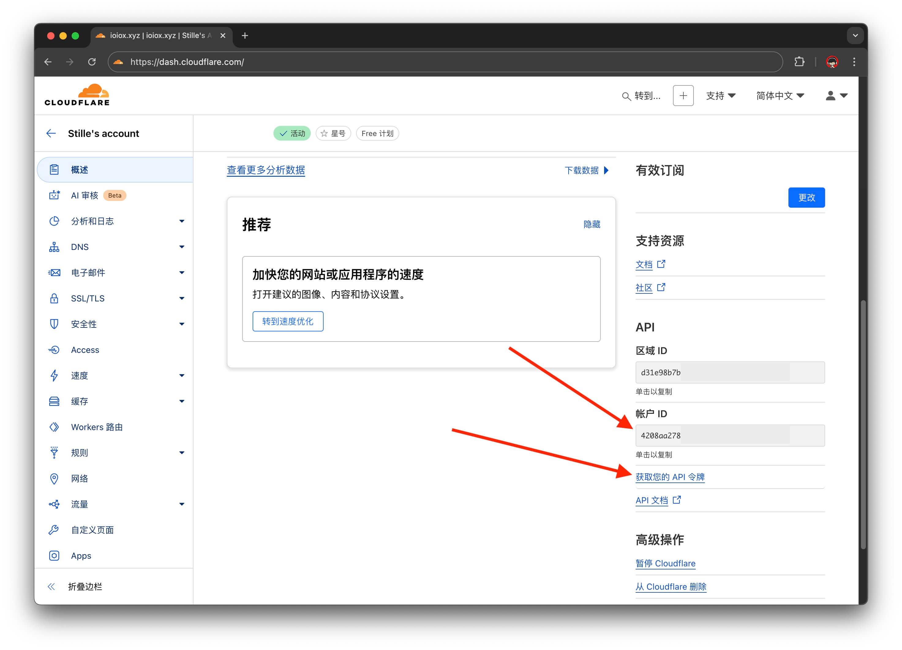The width and height of the screenshot is (902, 650).
Task: Click 下载数据 link
Action: tap(587, 170)
